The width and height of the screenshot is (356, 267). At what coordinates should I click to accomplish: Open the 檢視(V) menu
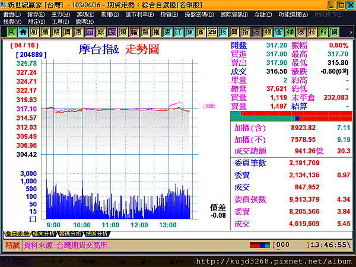tap(12, 22)
